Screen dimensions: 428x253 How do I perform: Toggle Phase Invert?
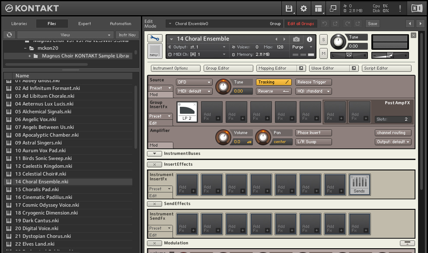(313, 133)
